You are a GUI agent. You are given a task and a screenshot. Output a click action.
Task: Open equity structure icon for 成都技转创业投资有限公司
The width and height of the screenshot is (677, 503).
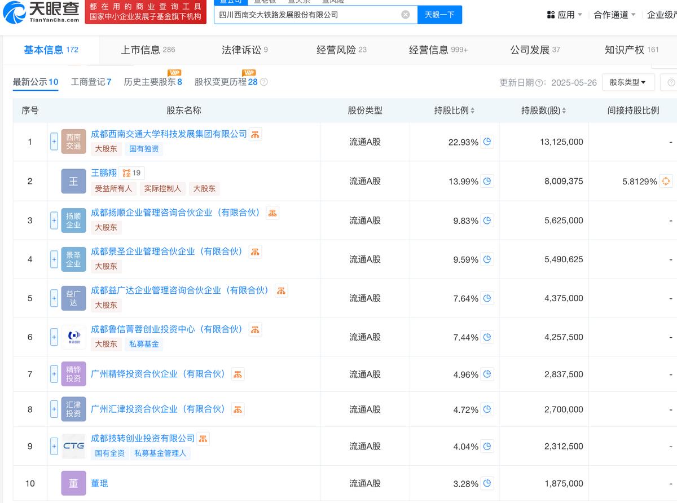coord(203,438)
